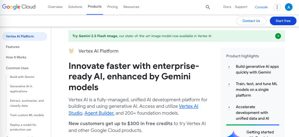Open the Pricing menu item

(x=112, y=7)
